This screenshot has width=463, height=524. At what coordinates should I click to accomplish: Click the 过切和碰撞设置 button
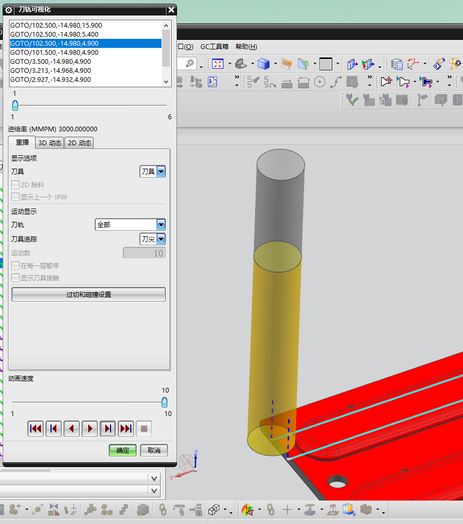click(x=88, y=294)
